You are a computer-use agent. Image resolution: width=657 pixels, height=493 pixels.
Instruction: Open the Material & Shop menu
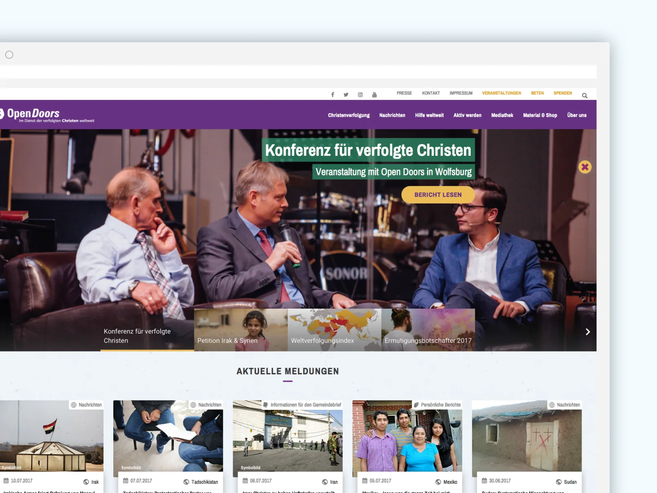[540, 115]
